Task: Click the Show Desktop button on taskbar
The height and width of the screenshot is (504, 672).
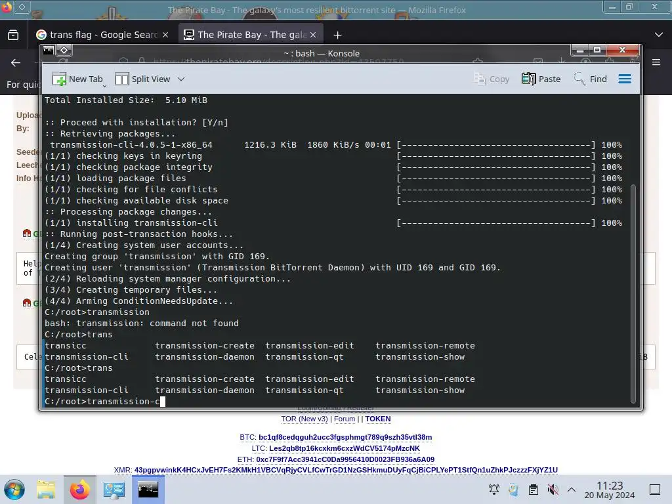Action: tap(655, 490)
